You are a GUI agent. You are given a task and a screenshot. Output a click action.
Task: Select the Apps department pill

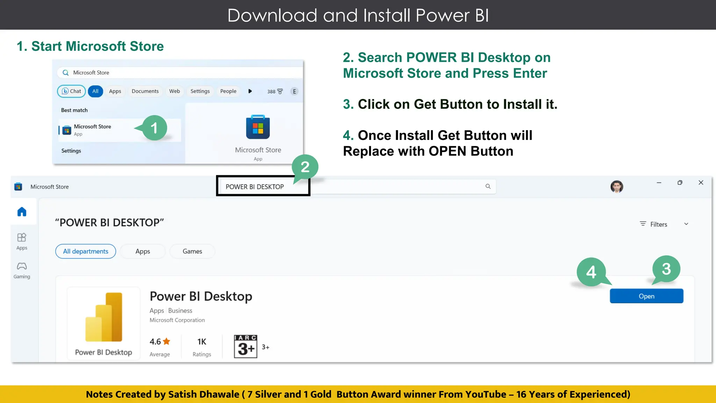[143, 251]
